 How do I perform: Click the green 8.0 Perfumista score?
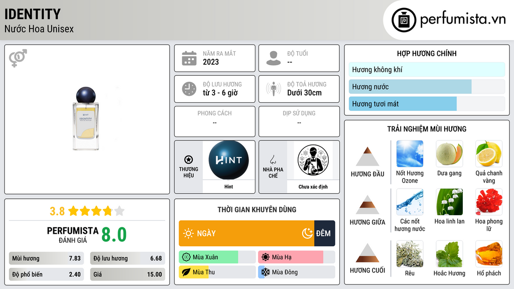click(x=114, y=234)
